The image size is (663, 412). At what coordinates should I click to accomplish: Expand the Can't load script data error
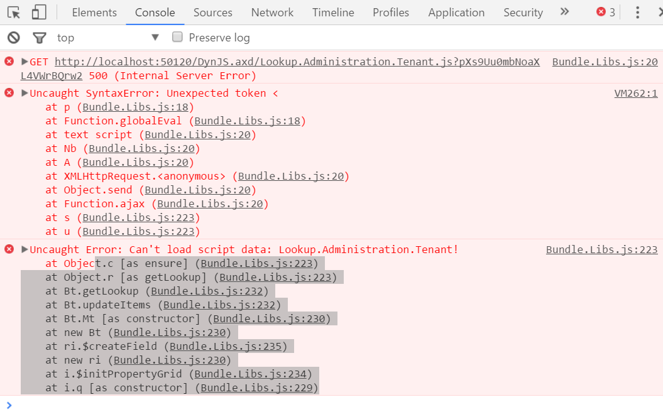click(25, 249)
